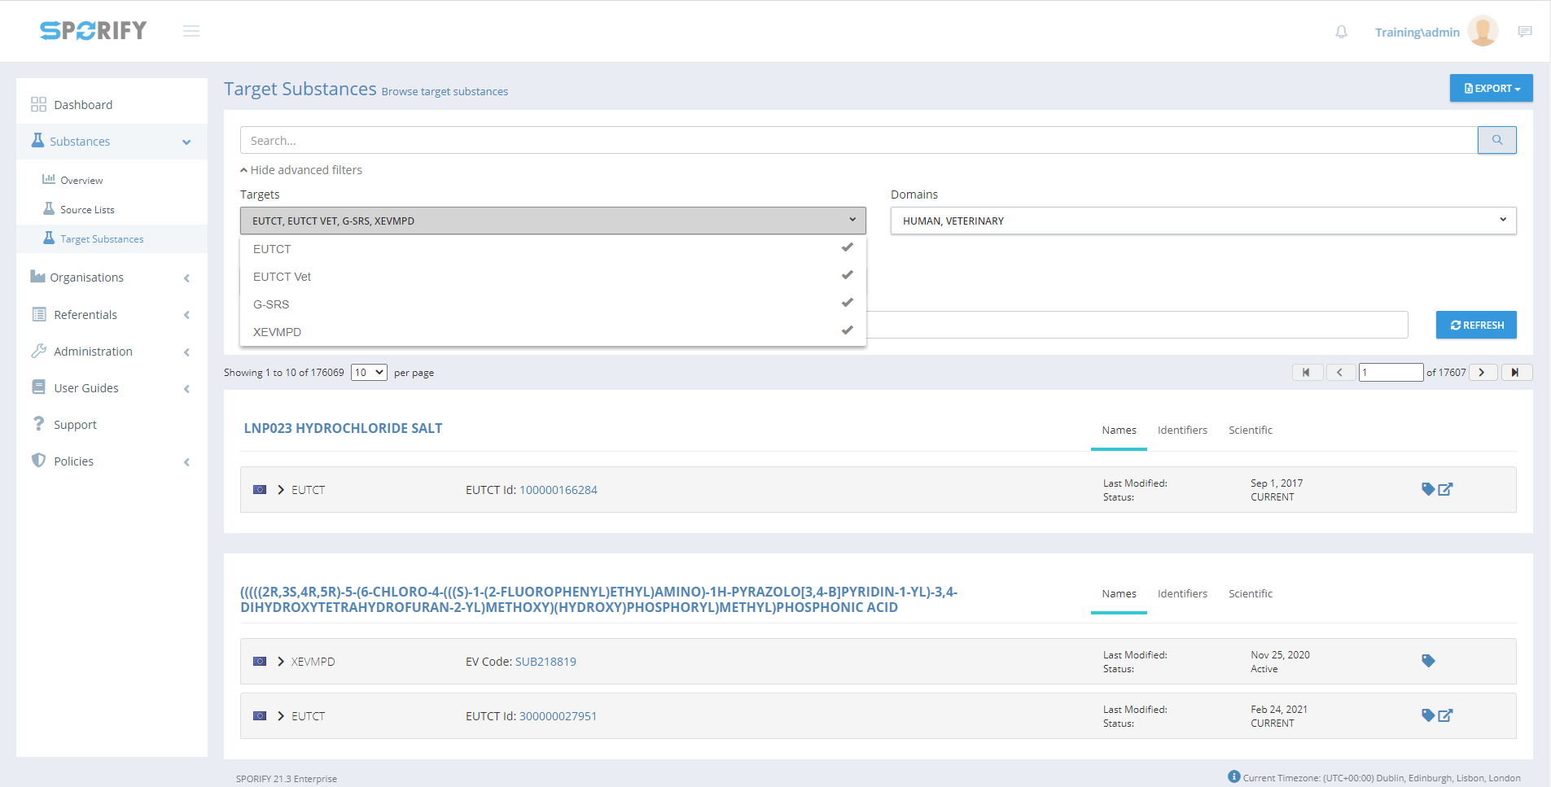Click the search magnifier button
The image size is (1551, 787).
click(1496, 140)
